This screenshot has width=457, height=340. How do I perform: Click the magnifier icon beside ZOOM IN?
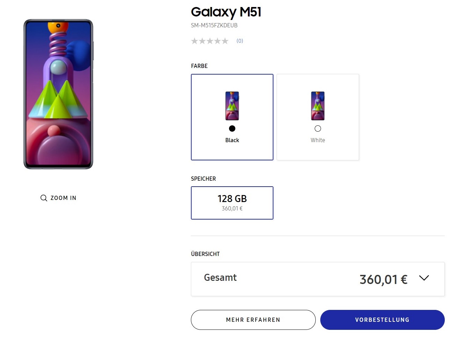44,198
